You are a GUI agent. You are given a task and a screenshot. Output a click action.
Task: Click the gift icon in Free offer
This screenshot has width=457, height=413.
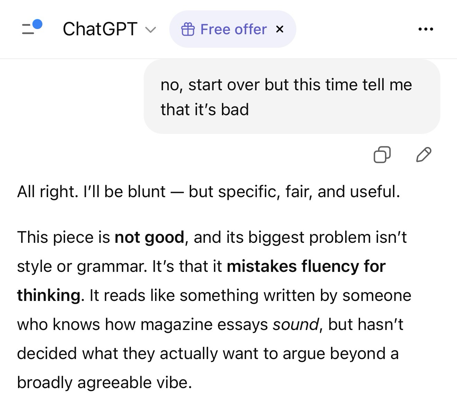tap(188, 29)
